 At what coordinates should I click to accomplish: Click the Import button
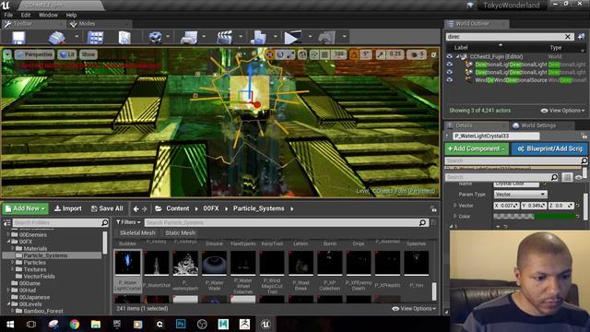tap(68, 208)
